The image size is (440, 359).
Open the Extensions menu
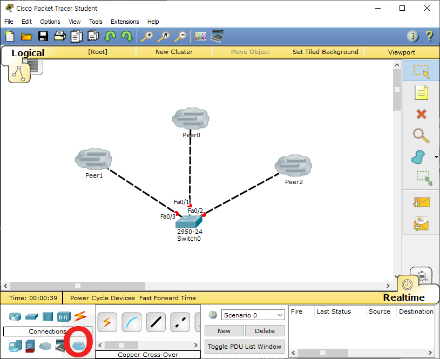tap(125, 22)
